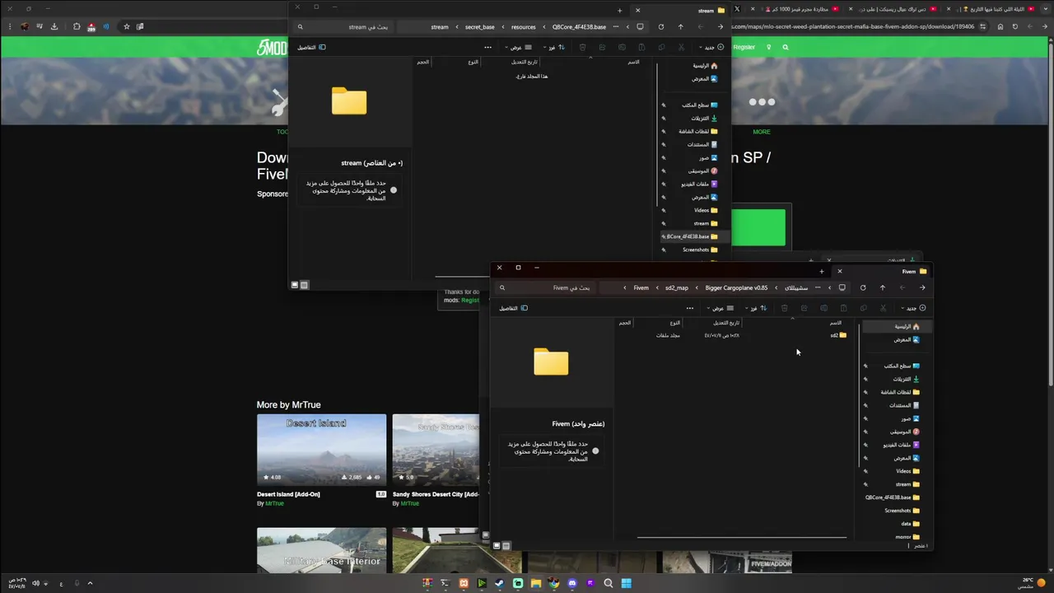This screenshot has width=1054, height=593.
Task: Go up one level in Fivem window
Action: (883, 287)
